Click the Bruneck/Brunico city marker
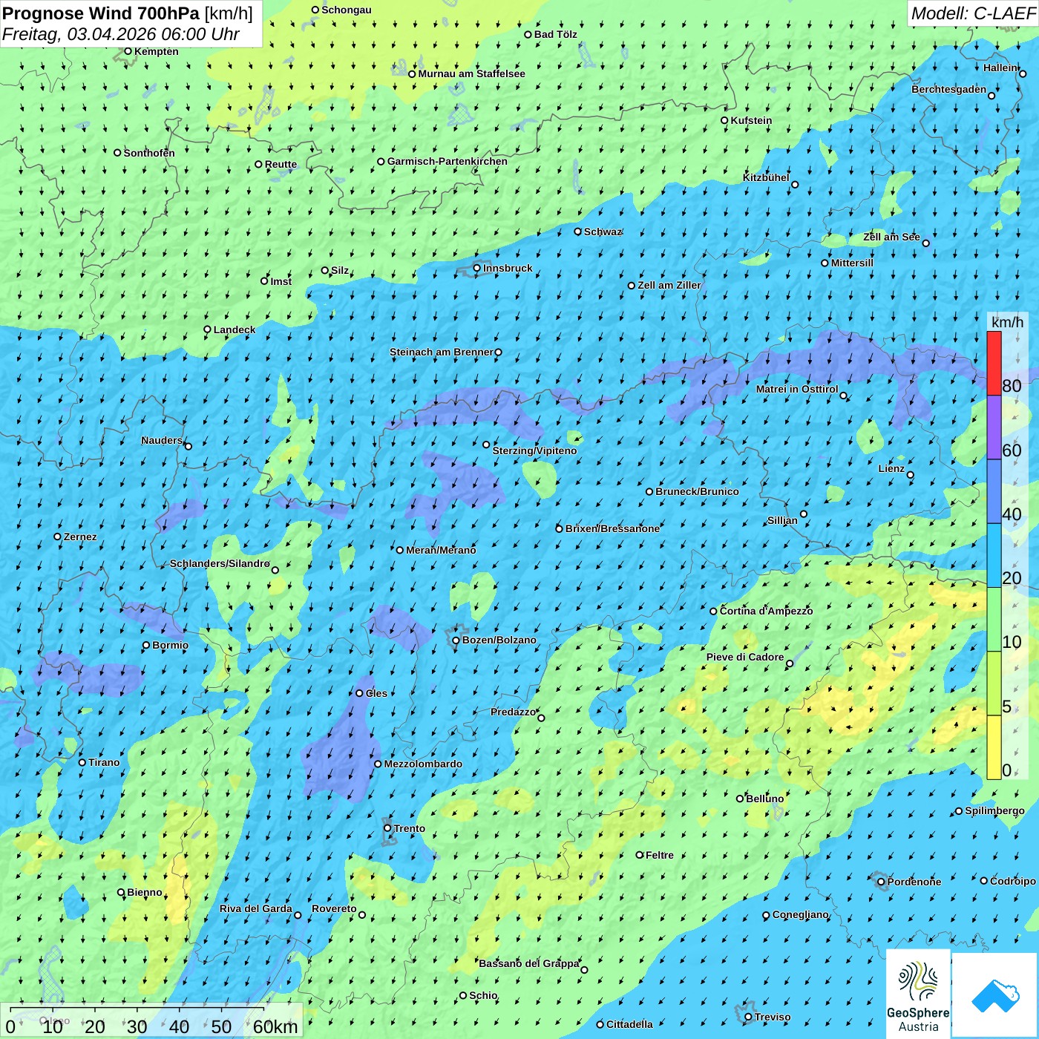The height and width of the screenshot is (1039, 1039). [x=649, y=491]
